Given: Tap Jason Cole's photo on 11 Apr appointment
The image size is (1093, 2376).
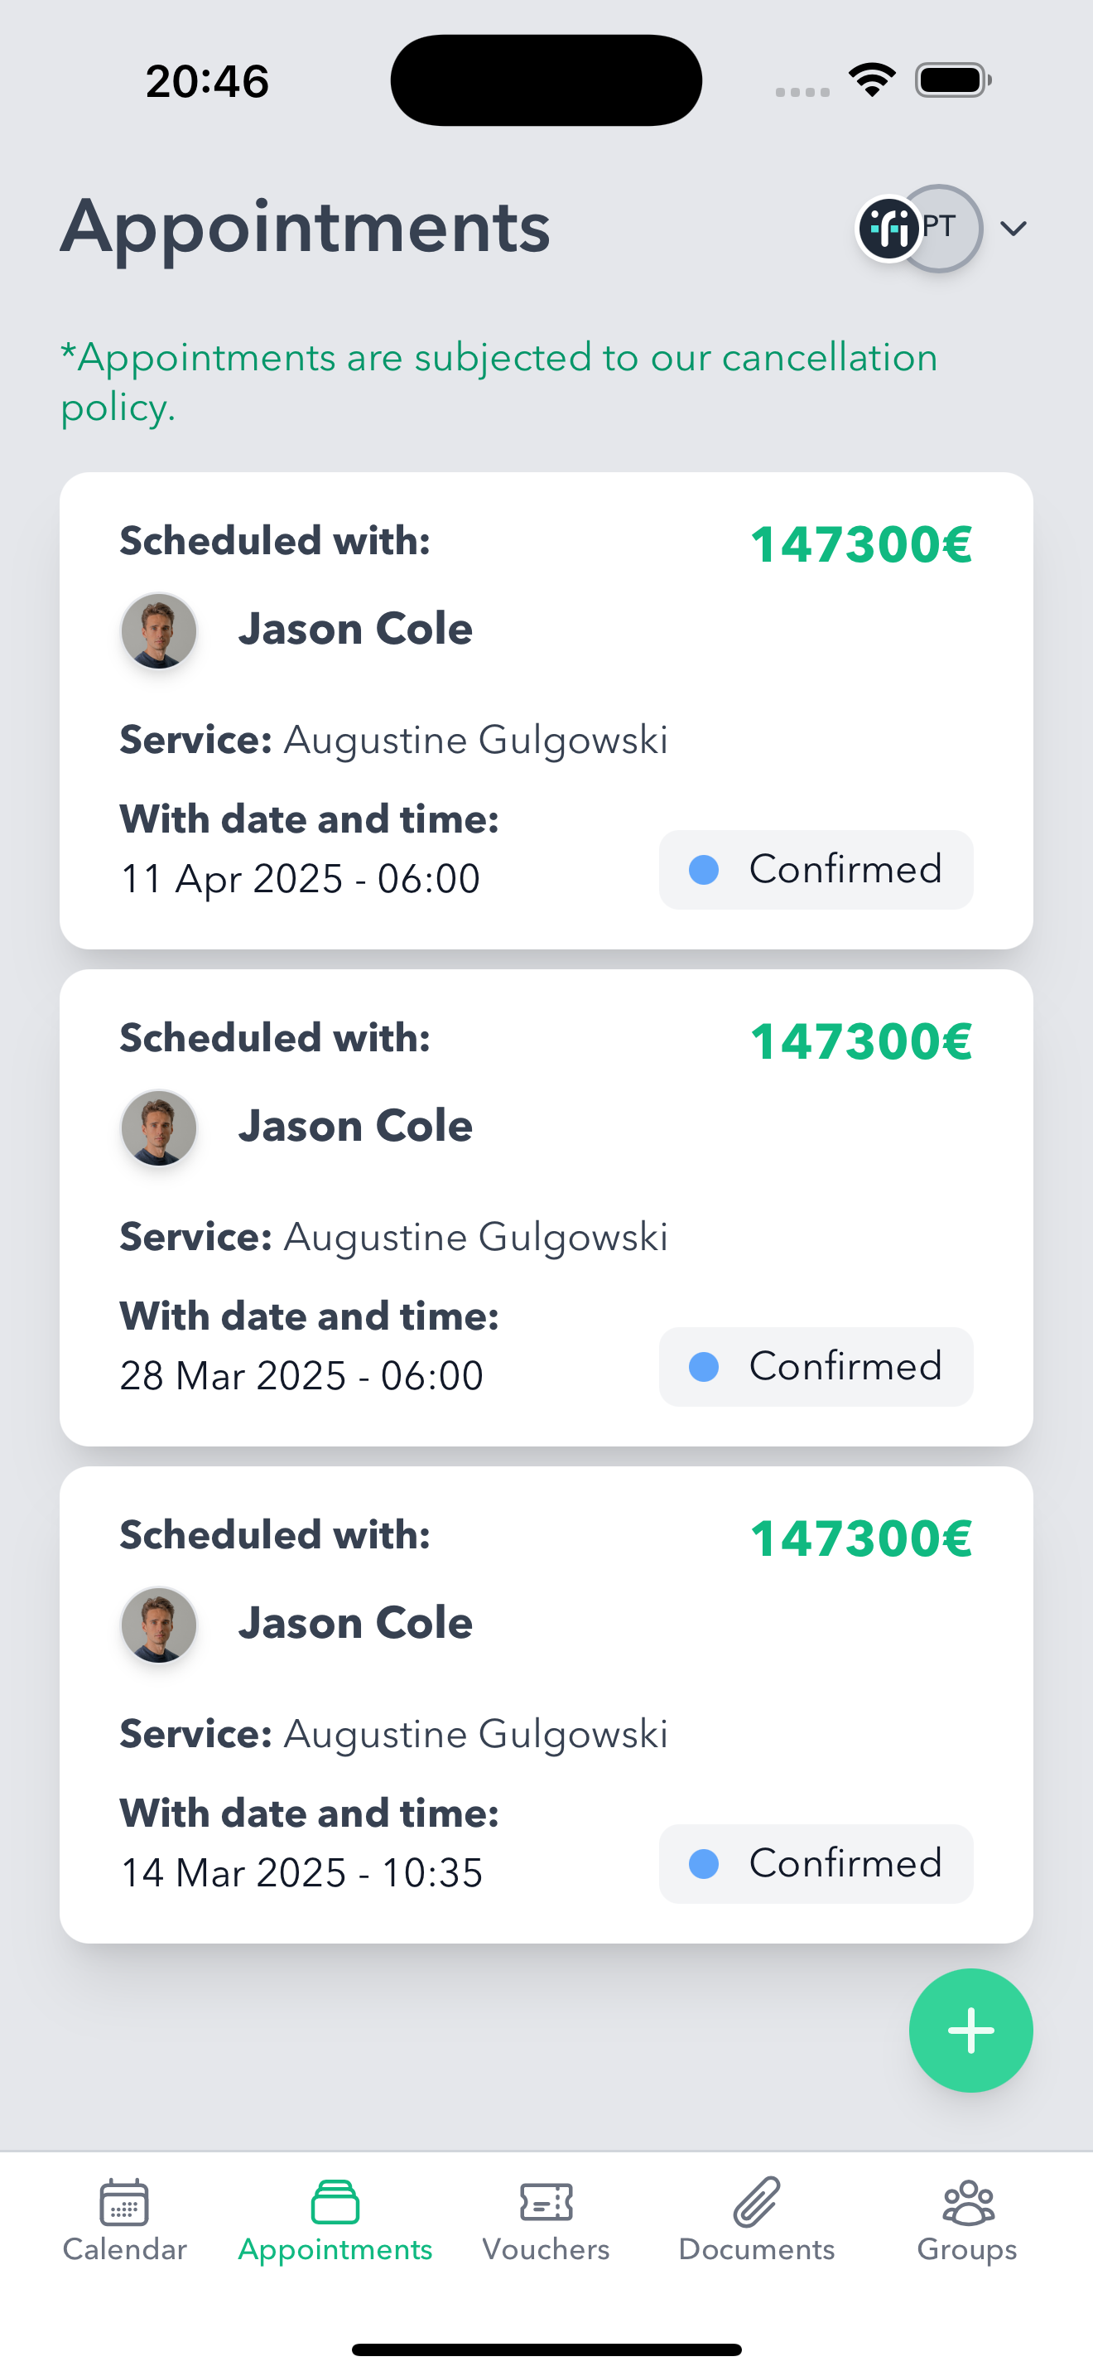Looking at the screenshot, I should 158,631.
